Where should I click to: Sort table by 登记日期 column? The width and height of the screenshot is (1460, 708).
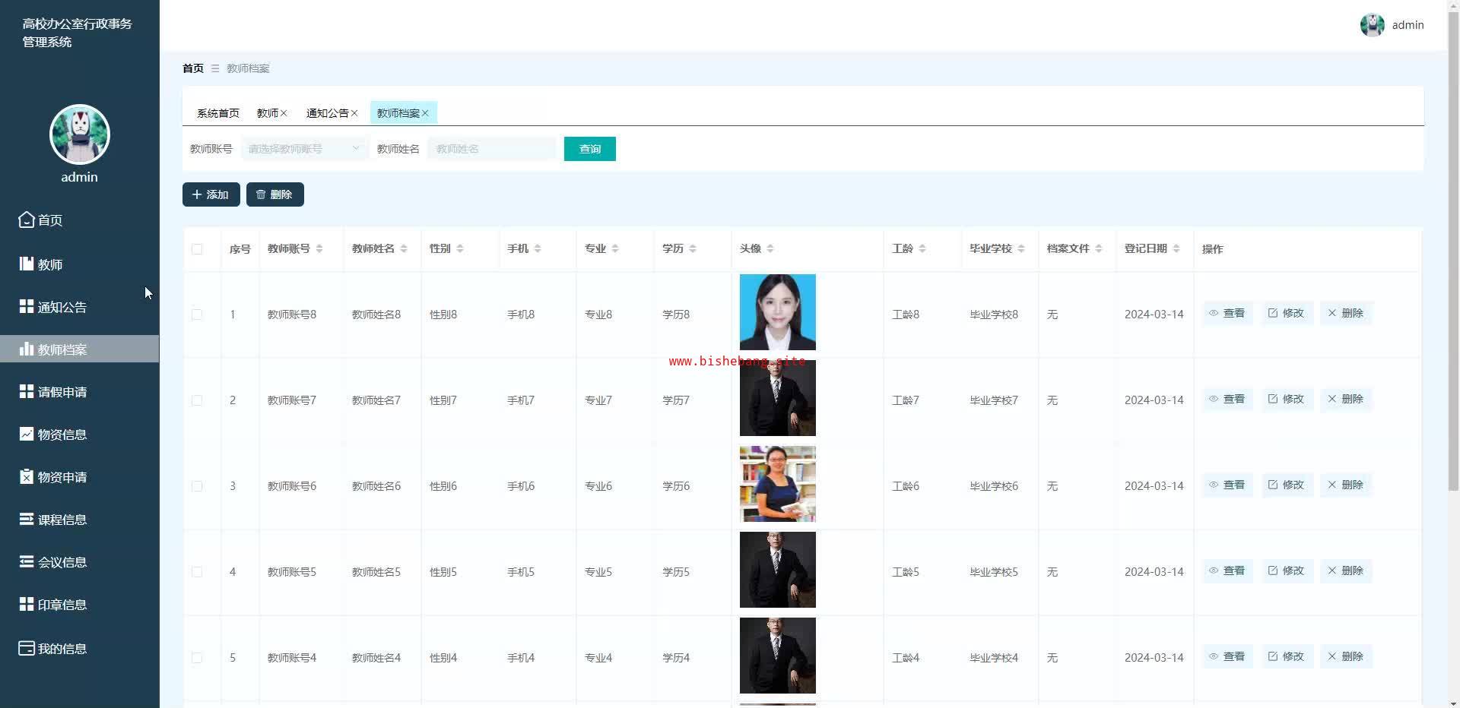(1176, 249)
